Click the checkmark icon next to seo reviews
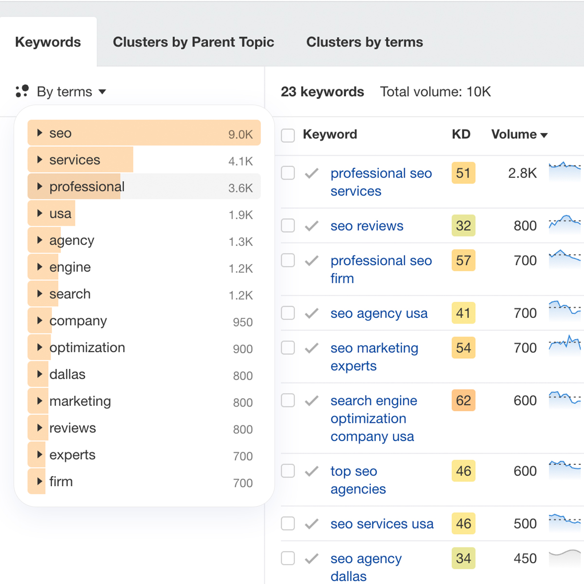 311,226
